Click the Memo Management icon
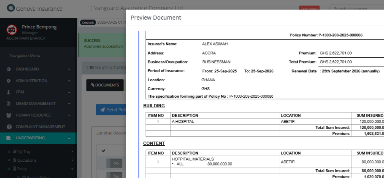This screenshot has width=384, height=178. 9,104
